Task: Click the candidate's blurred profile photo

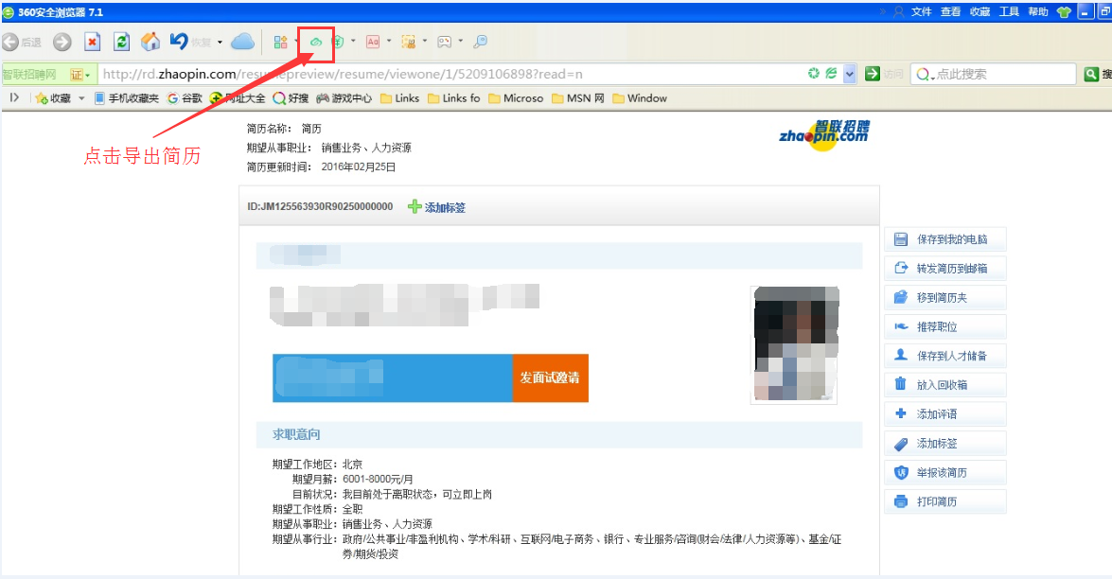Action: click(795, 344)
